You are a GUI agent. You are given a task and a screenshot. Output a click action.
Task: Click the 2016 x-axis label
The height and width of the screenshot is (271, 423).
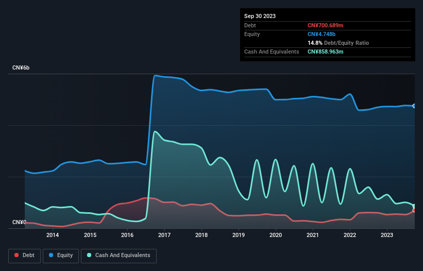pos(127,235)
